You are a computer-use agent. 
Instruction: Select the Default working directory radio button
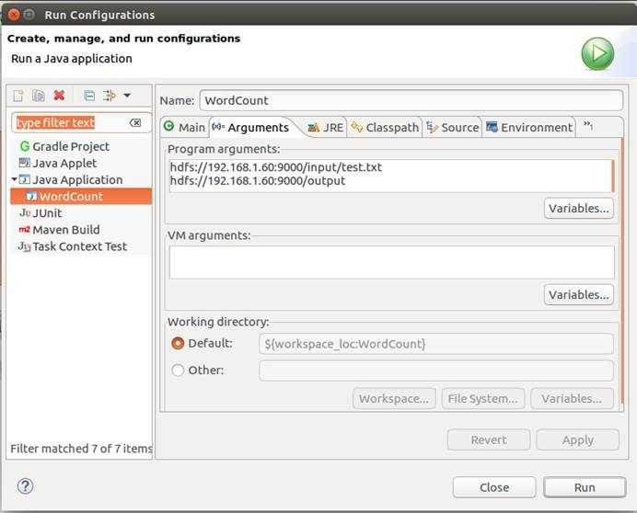179,343
